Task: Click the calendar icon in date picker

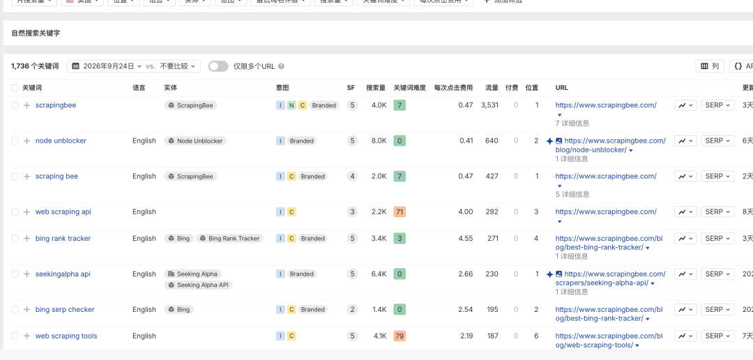Action: (76, 66)
